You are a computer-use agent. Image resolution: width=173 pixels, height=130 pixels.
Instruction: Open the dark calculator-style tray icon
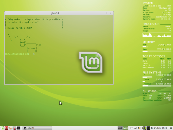(148, 128)
